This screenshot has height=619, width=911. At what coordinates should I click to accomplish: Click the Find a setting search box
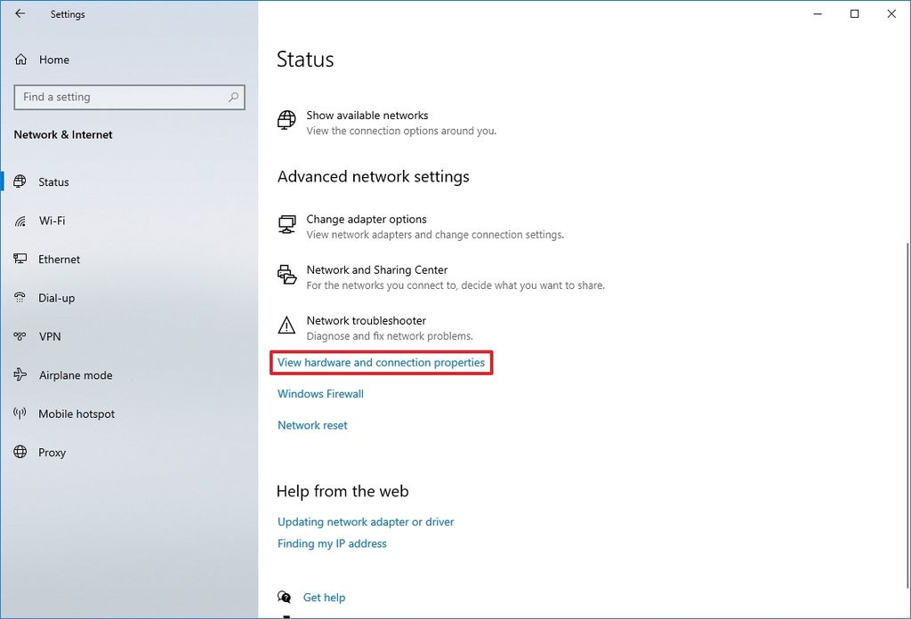[130, 97]
